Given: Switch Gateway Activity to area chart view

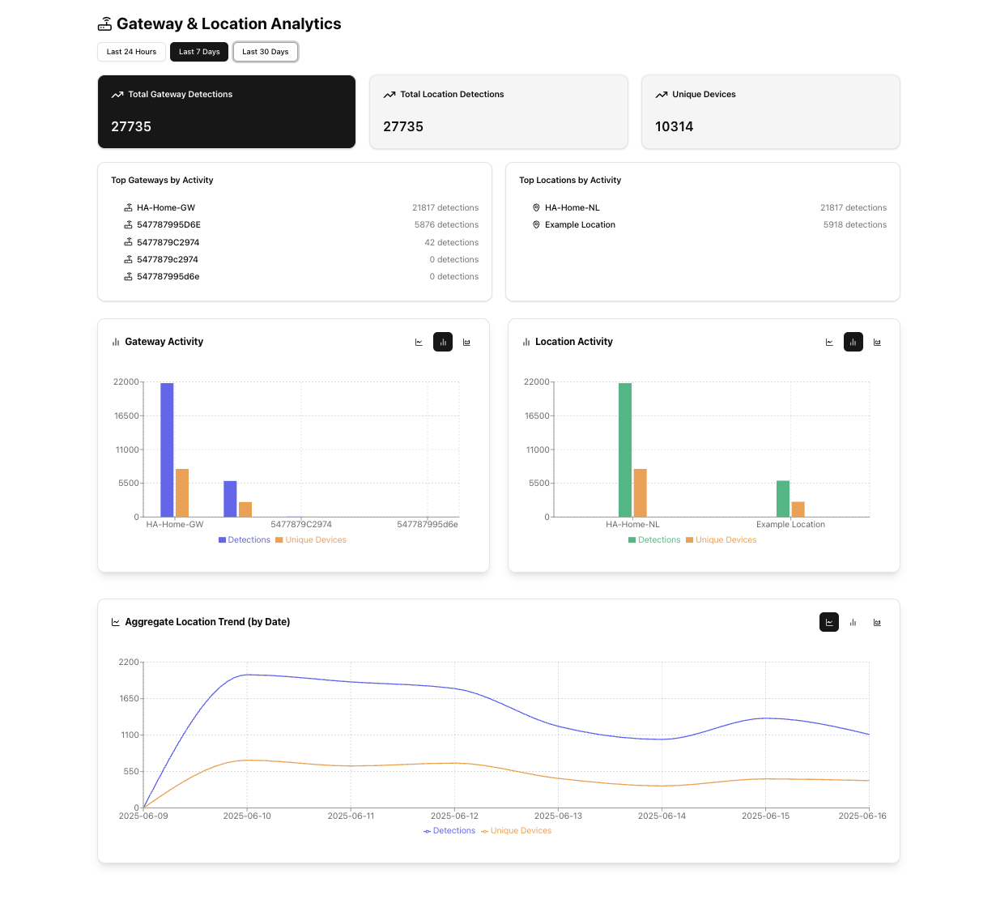Looking at the screenshot, I should [466, 342].
